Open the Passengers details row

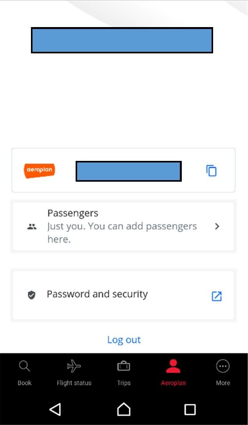click(123, 226)
